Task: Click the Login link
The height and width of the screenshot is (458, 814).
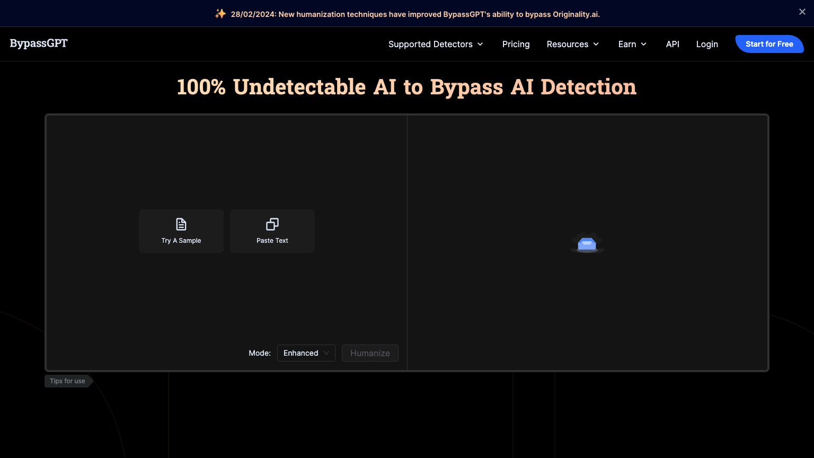Action: click(x=707, y=44)
